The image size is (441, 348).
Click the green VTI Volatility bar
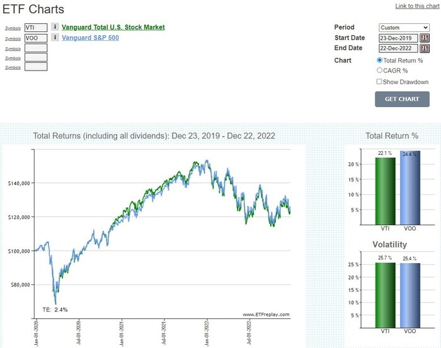(386, 295)
